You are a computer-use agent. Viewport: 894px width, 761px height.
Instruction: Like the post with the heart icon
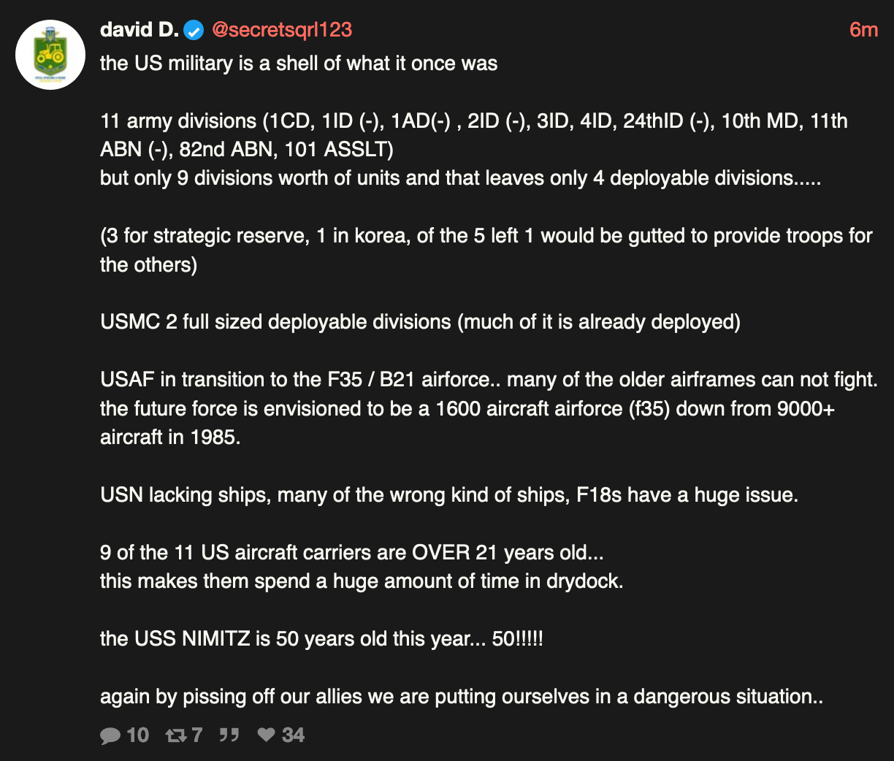267,735
